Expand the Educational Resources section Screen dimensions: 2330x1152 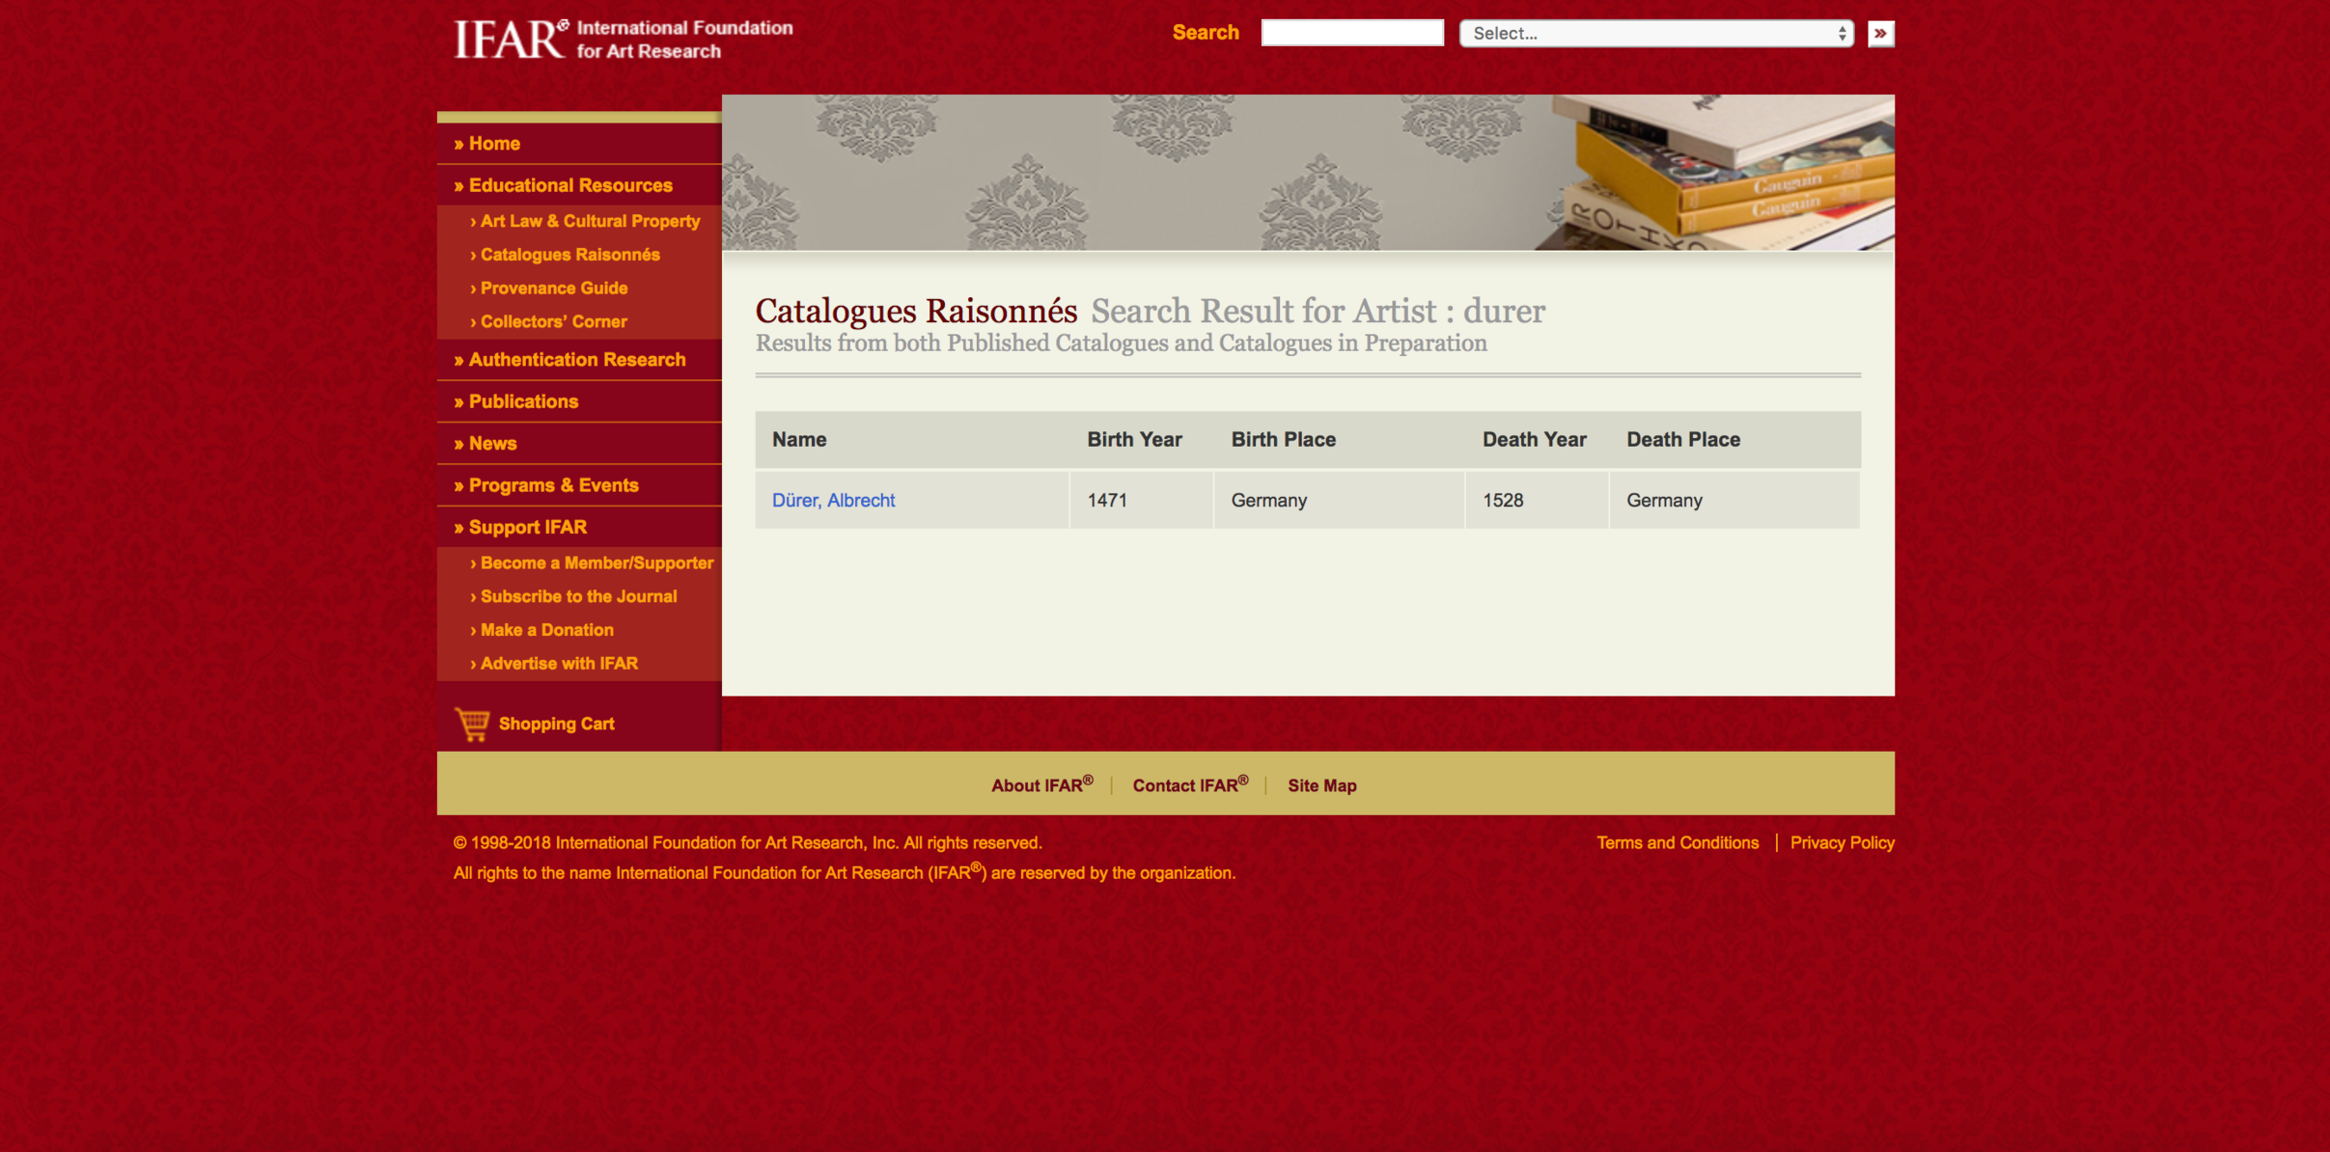point(569,185)
